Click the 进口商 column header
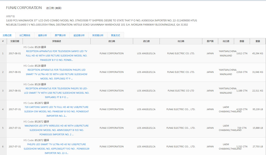 pos(112,41)
